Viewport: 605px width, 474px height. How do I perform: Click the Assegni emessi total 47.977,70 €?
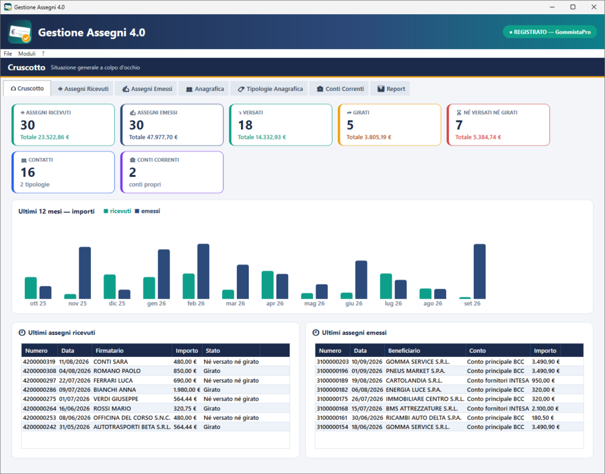tap(153, 137)
